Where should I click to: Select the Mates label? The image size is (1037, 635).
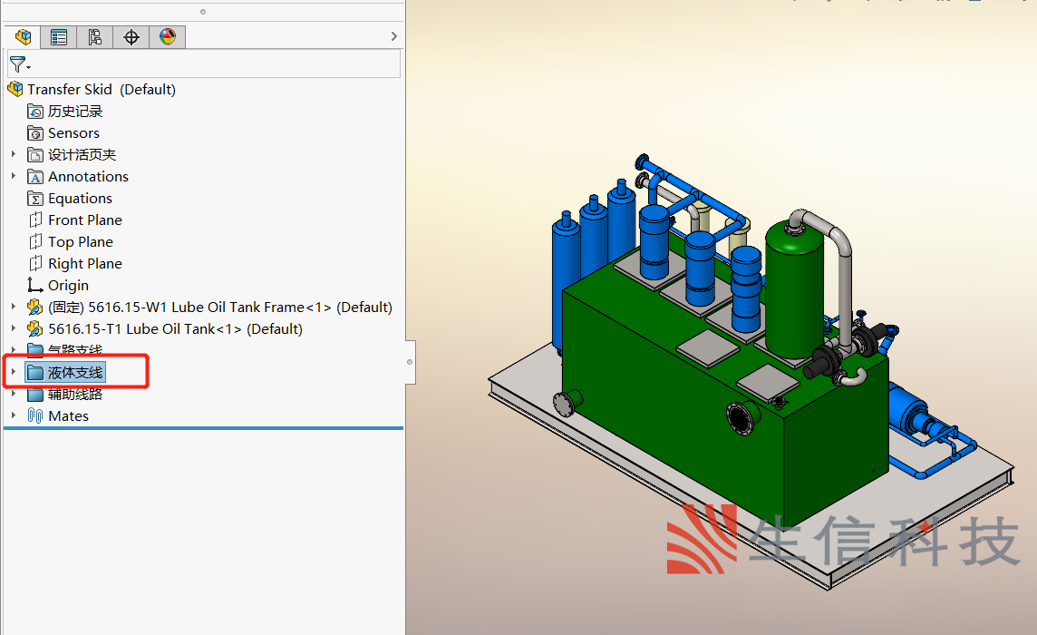pos(68,415)
